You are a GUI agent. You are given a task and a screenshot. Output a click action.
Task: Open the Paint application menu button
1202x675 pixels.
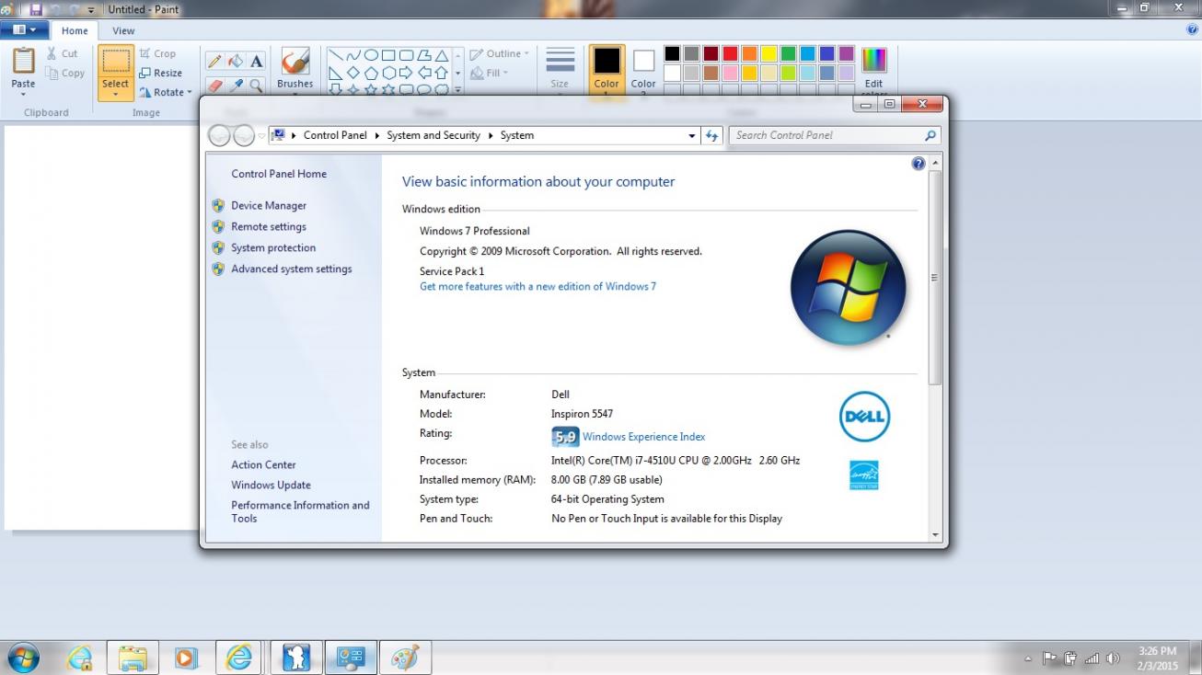24,30
